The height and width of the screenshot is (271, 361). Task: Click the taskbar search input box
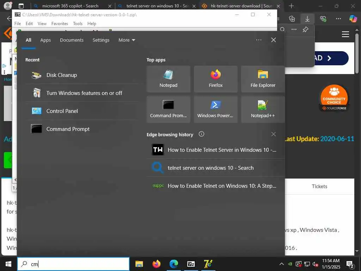point(73,264)
